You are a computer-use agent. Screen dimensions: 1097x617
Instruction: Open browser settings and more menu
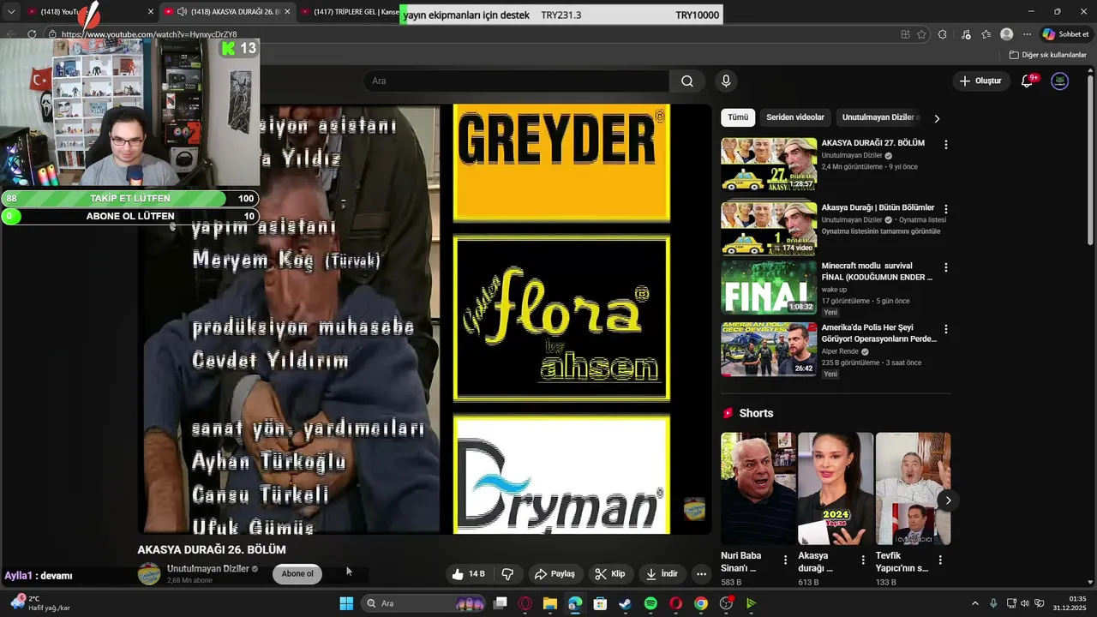(x=1027, y=34)
